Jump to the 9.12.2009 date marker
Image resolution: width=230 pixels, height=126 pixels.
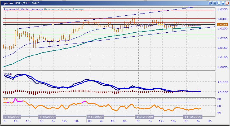coord(95,117)
